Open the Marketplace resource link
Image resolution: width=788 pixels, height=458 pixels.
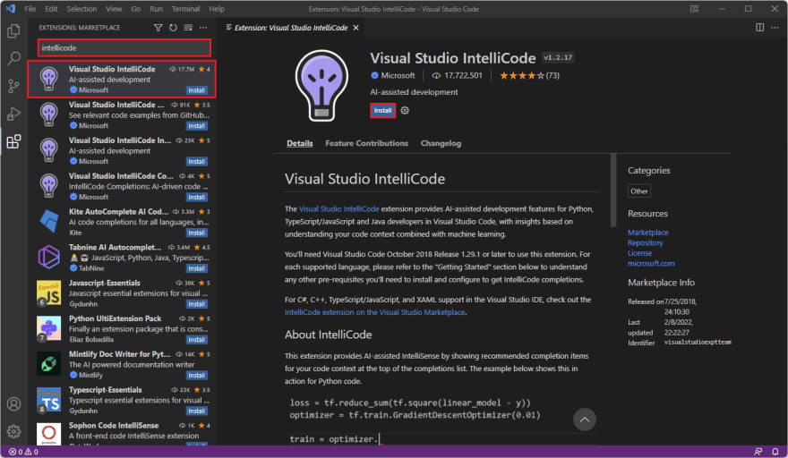tap(647, 233)
